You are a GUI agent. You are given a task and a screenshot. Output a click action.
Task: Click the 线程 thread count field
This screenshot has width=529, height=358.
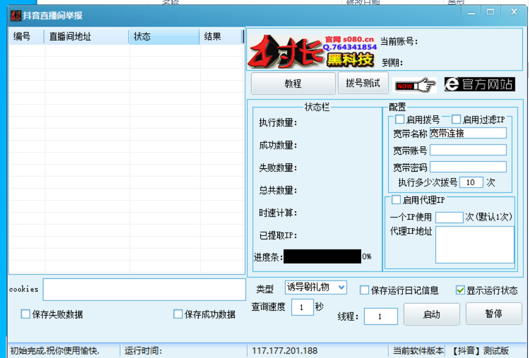(381, 316)
